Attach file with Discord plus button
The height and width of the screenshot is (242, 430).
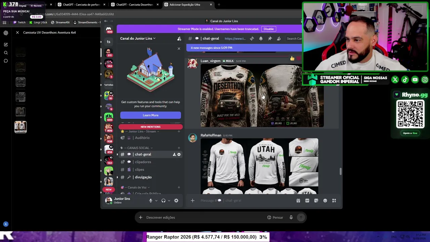(192, 201)
